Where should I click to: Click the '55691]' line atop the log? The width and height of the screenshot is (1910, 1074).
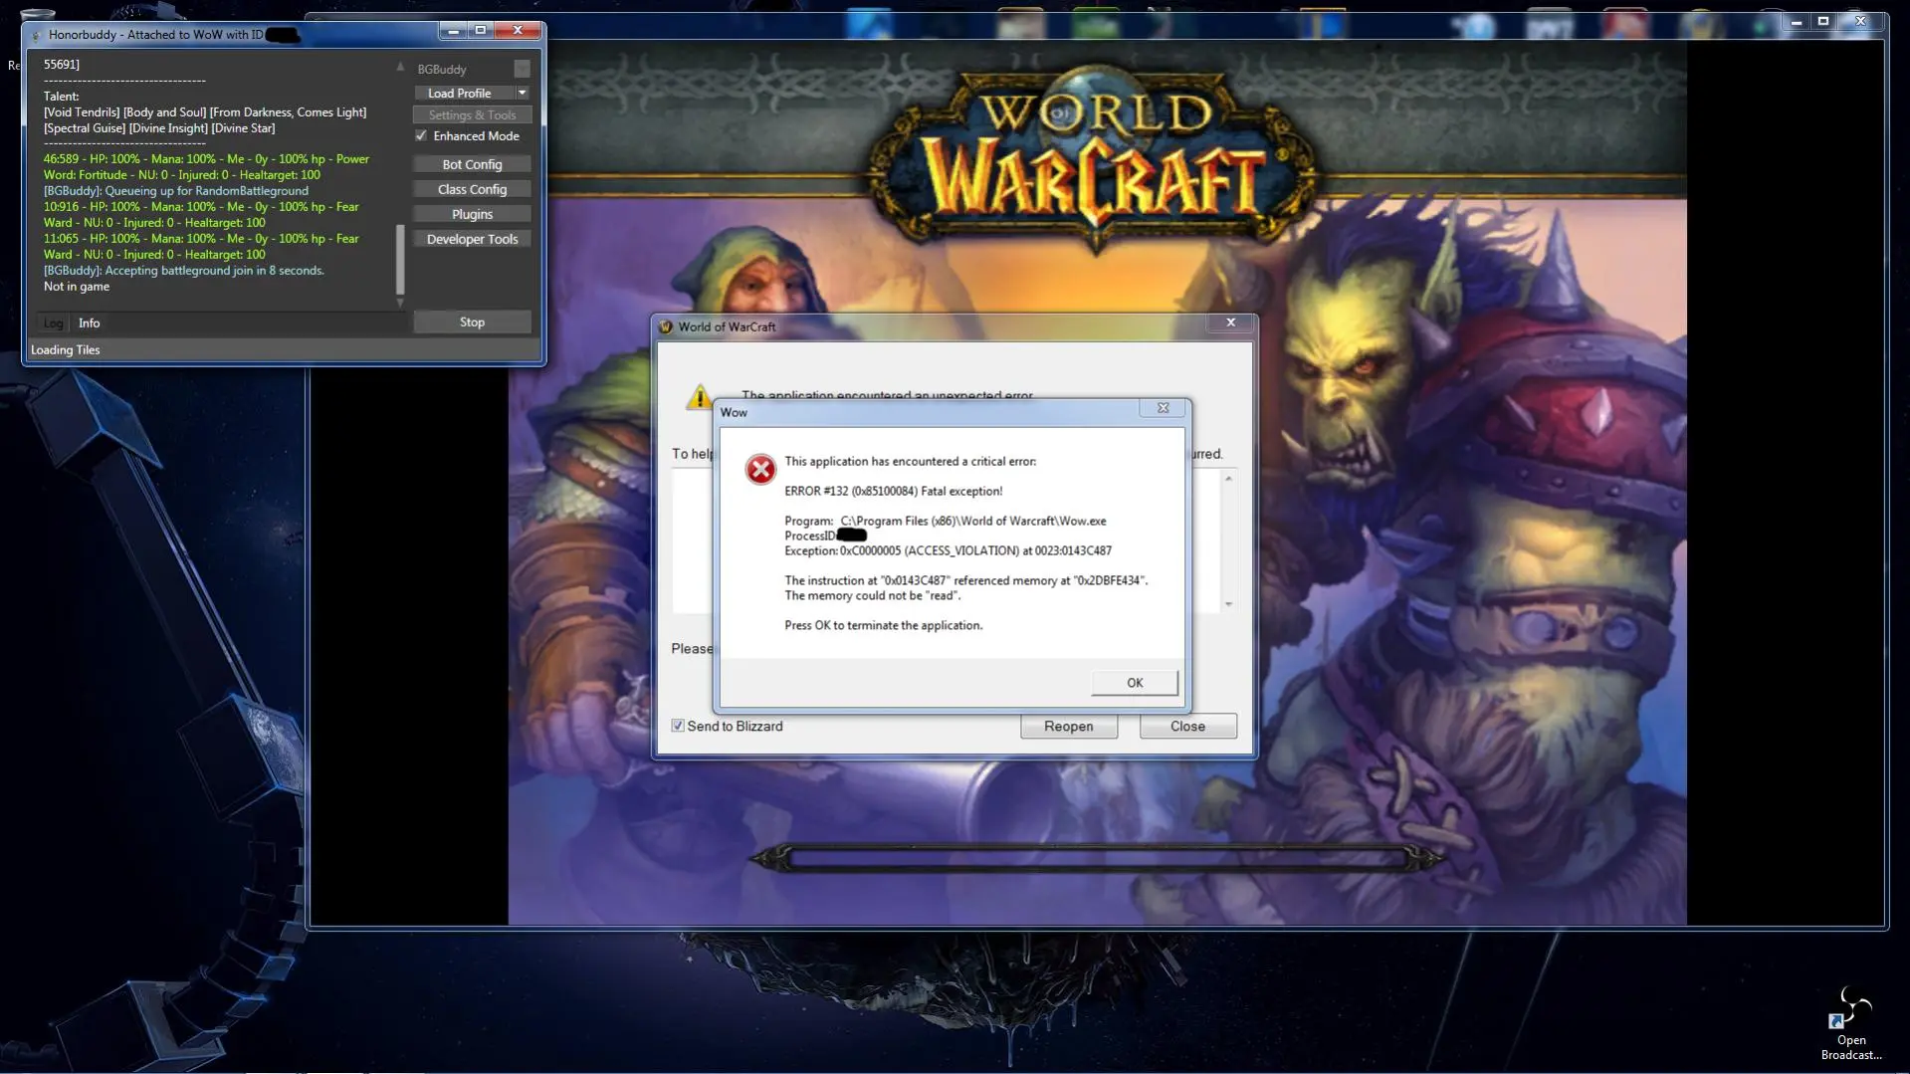tap(62, 64)
